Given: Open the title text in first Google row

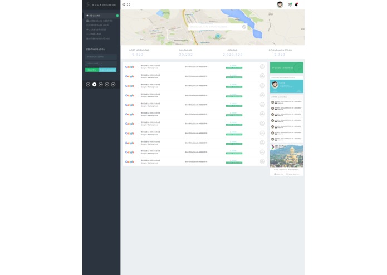Looking at the screenshot, I should point(150,66).
